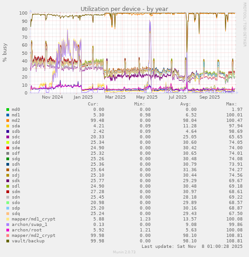Screen dimensions: 249x257
Task: Click the sda yellow legend swatch
Action: point(8,126)
